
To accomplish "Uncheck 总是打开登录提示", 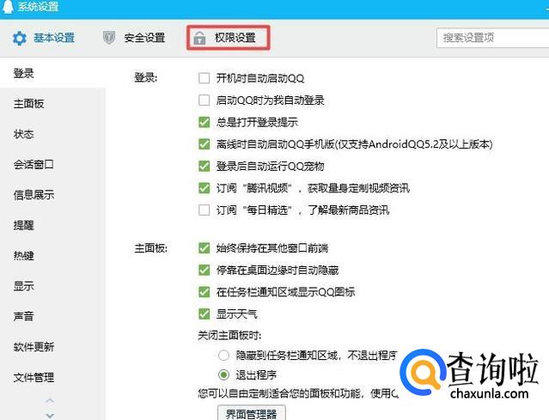I will (204, 122).
